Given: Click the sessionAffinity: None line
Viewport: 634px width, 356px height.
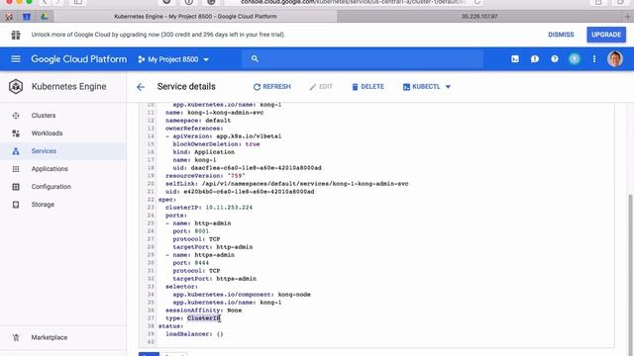Looking at the screenshot, I should (203, 311).
